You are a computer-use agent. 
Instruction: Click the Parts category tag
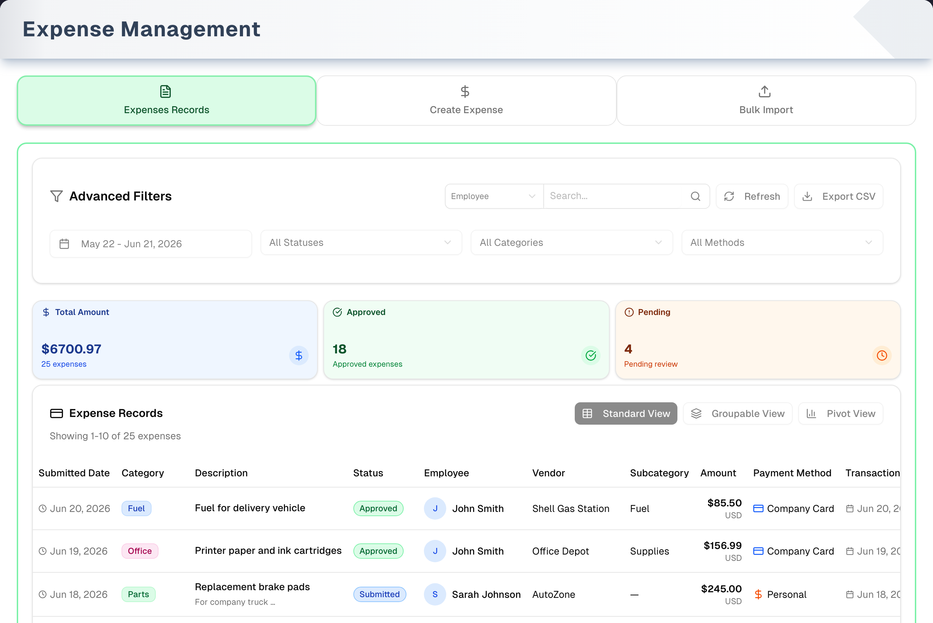click(138, 594)
